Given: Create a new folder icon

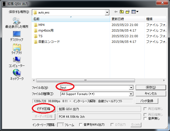Looking at the screenshot, I should 128,12.
